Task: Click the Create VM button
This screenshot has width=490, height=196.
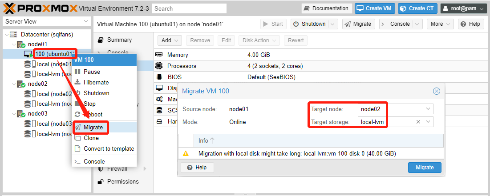Action: (375, 8)
